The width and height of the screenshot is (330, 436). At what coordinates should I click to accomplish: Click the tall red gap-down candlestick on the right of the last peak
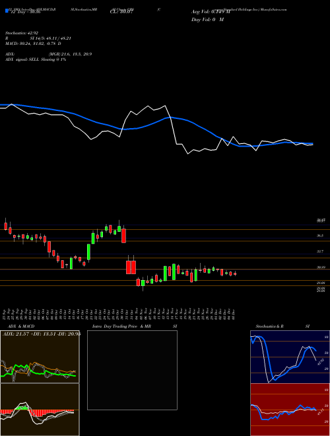click(124, 236)
